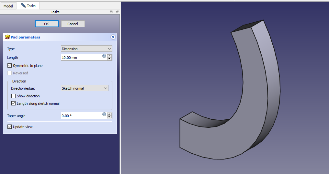
Task: Click the Tasks panel minimize-style icon
Action: 111,12
